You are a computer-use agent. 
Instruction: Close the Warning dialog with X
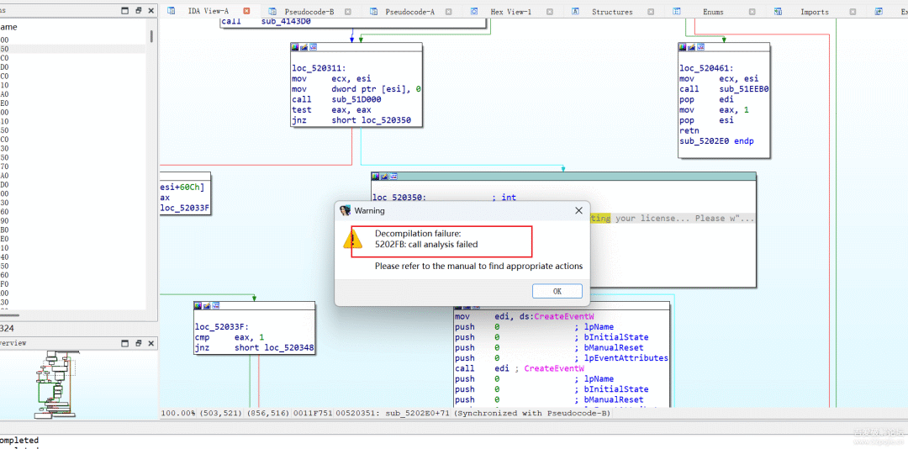pos(578,210)
